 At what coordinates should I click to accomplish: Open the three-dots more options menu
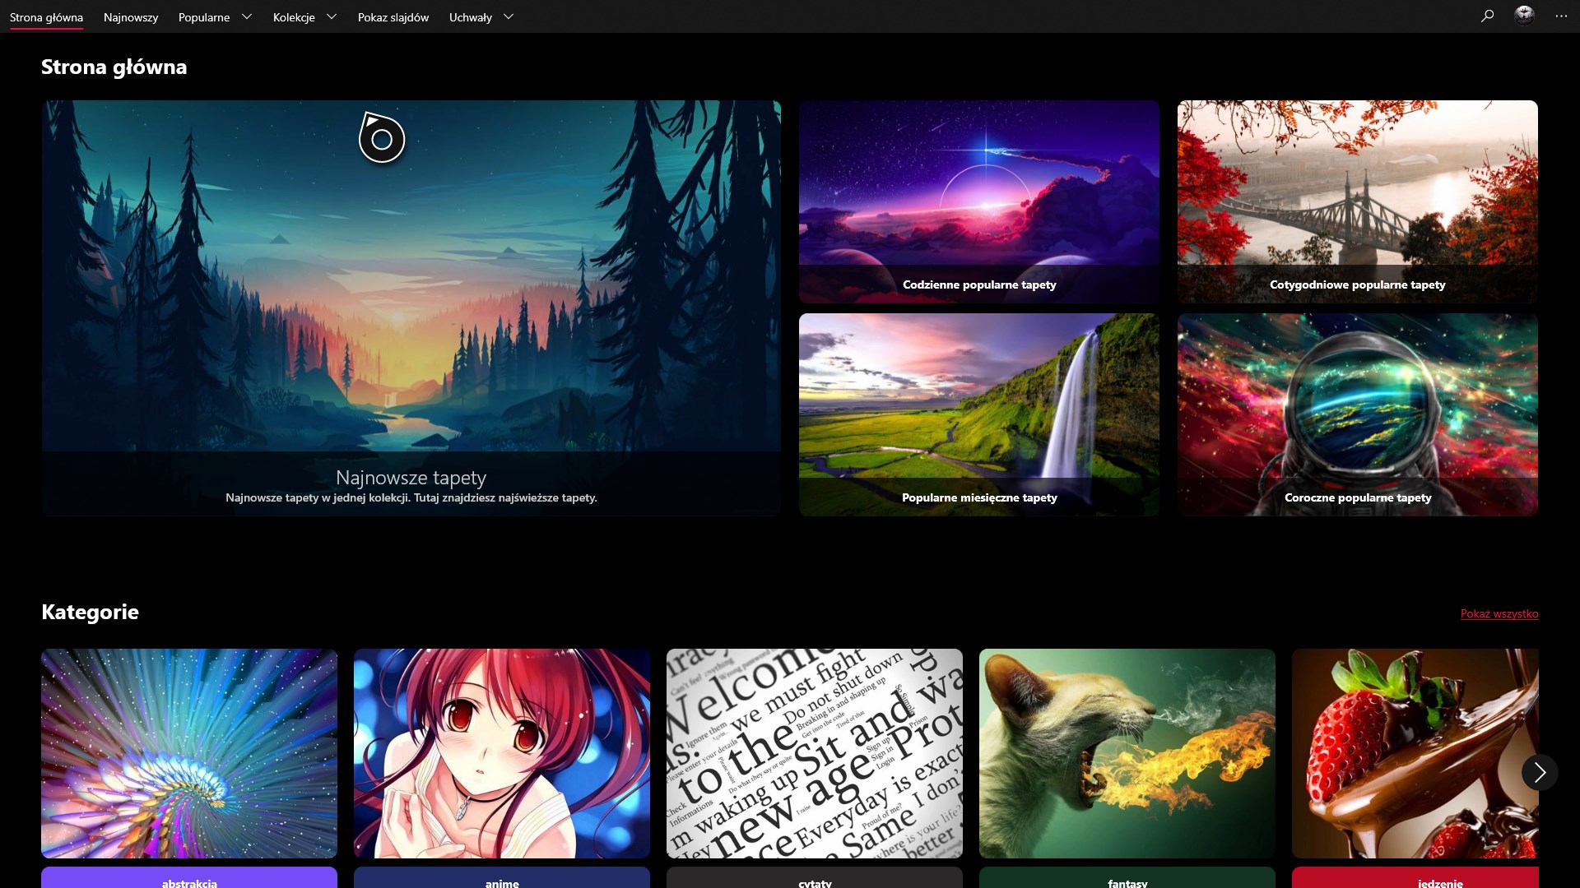(1561, 16)
